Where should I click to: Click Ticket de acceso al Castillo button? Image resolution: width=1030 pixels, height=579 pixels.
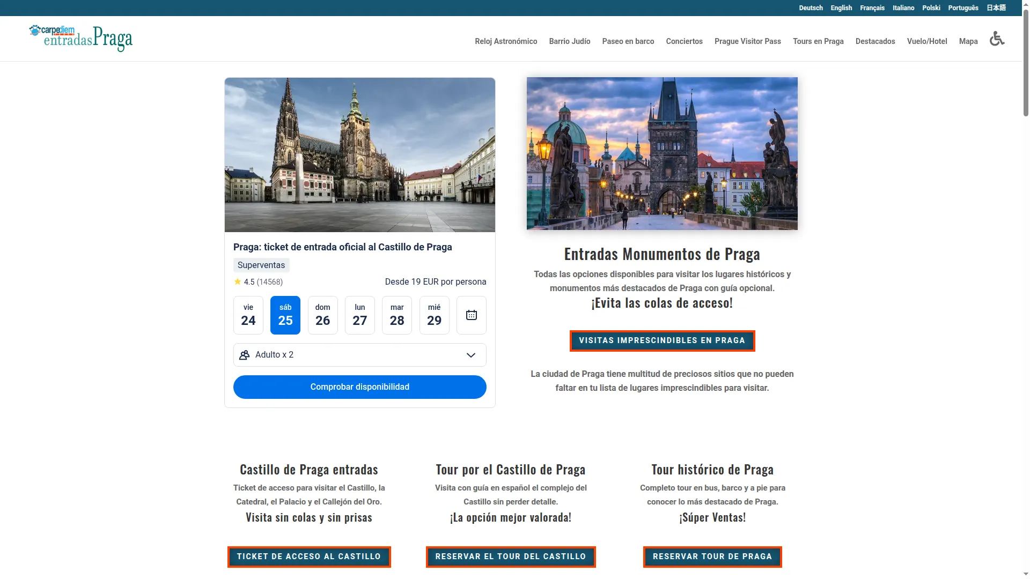[x=309, y=557]
